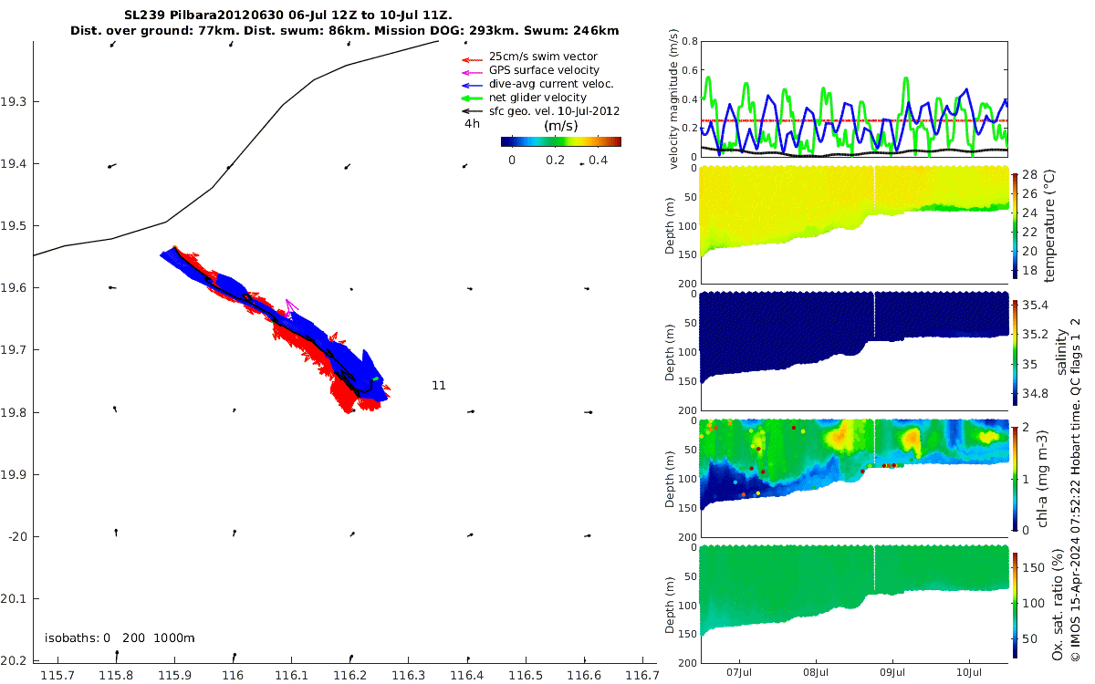
Task: Click the green net glider velocity legend arrow
Action: tap(472, 98)
